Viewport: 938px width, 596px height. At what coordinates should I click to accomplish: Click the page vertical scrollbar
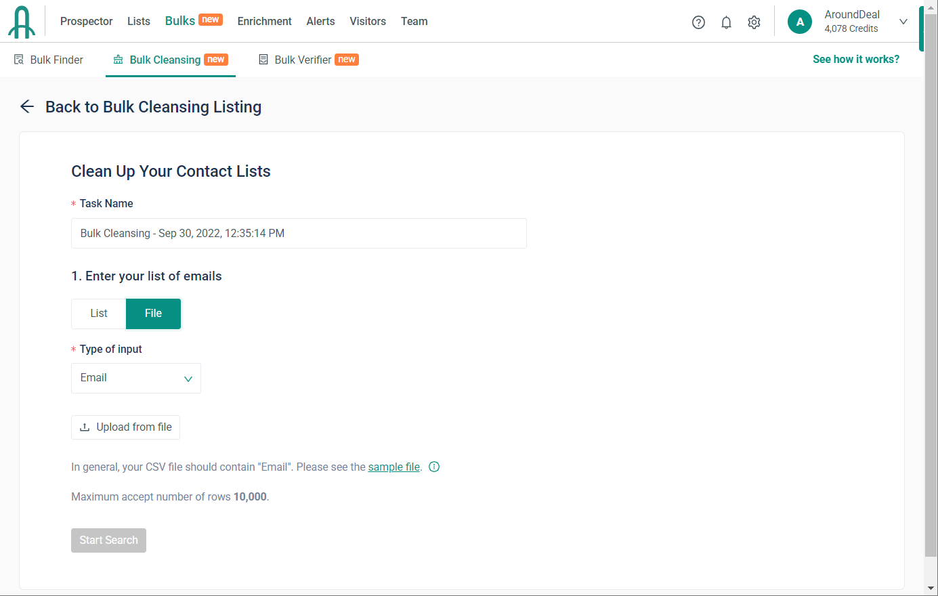(x=931, y=305)
